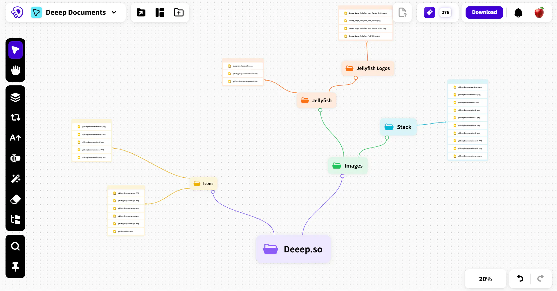
Task: Open the search magnifier tool
Action: 15,246
